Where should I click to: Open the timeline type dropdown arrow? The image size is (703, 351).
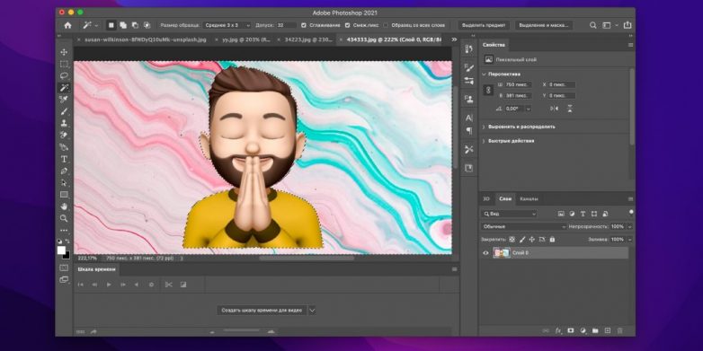(x=312, y=311)
